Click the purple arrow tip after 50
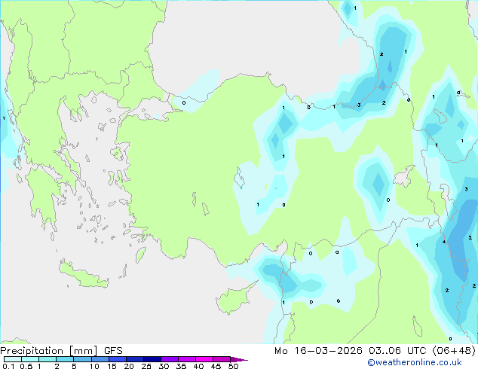 [x=239, y=359]
